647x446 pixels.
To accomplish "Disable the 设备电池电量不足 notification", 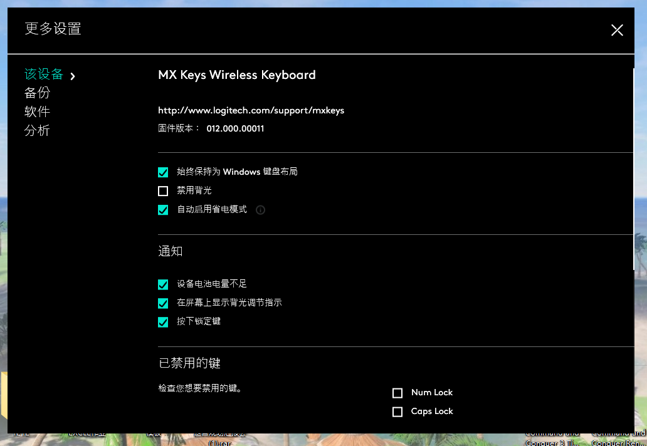I will click(x=163, y=284).
